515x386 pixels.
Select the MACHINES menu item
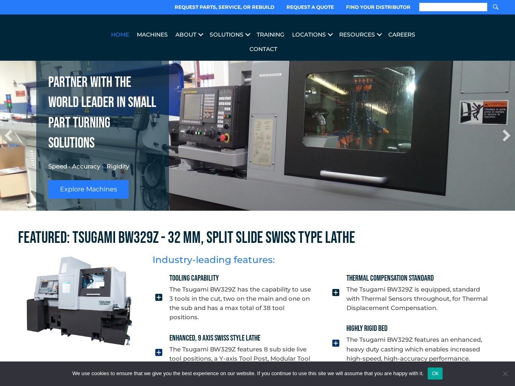tap(152, 35)
